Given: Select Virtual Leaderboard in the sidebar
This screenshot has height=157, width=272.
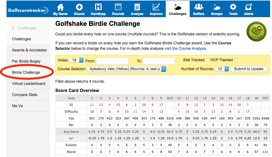Looking at the screenshot, I should [29, 84].
